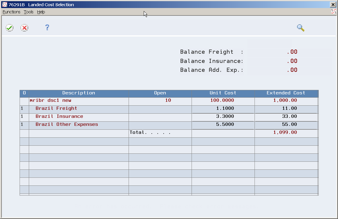Open help with the blue question mark

pos(47,27)
